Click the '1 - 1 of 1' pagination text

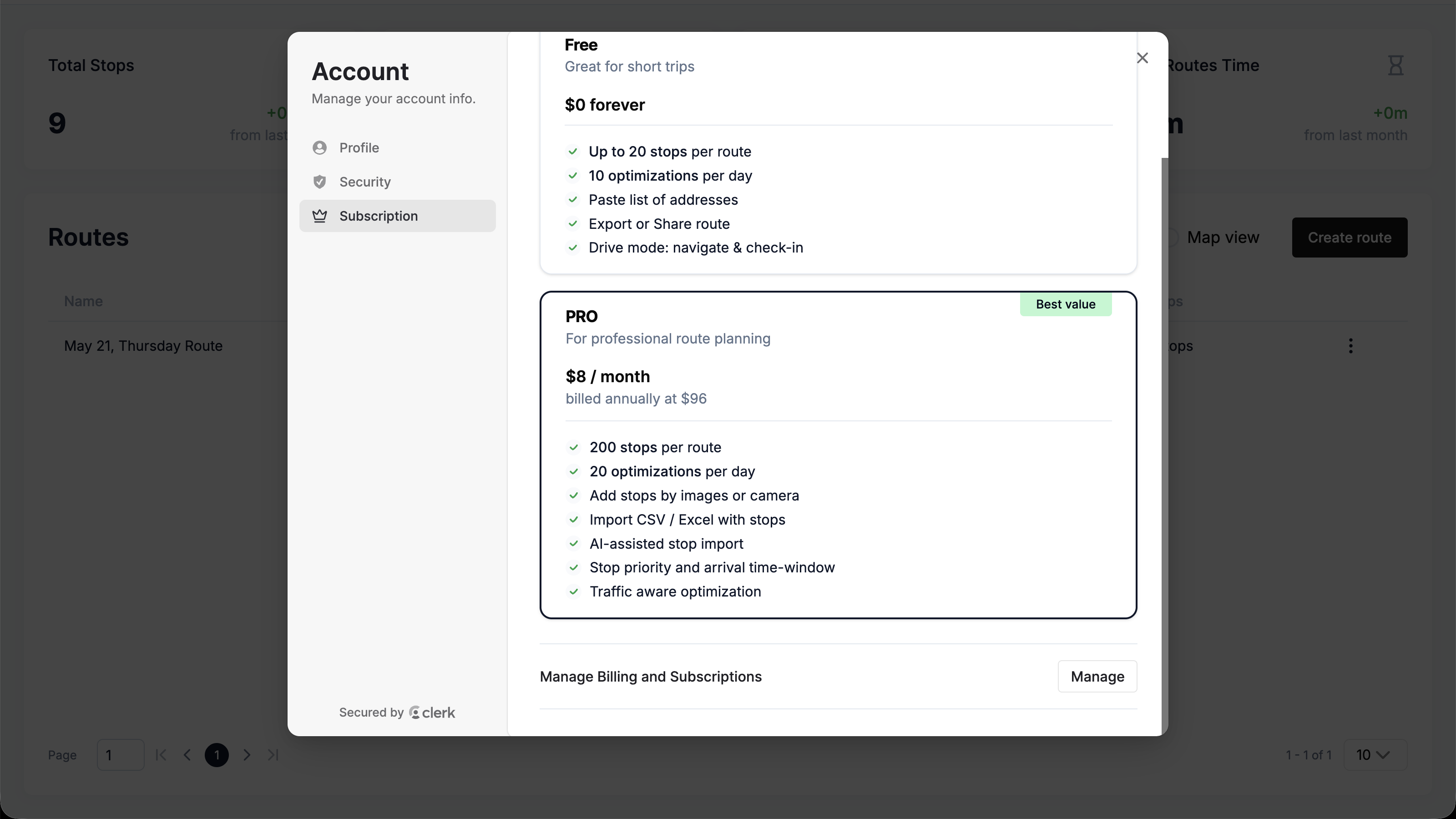click(x=1309, y=755)
